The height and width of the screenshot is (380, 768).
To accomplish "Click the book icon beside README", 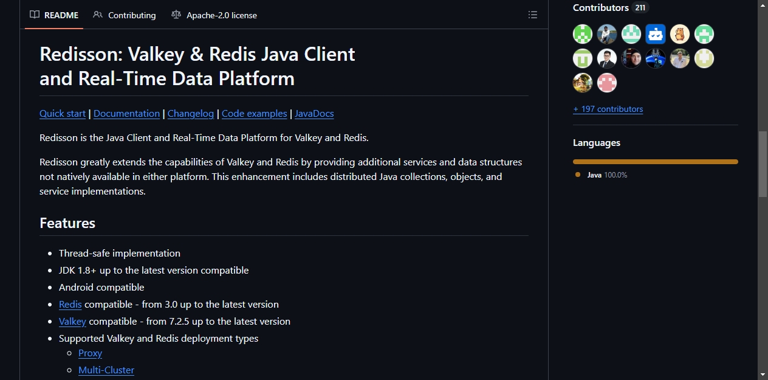I will [x=35, y=15].
